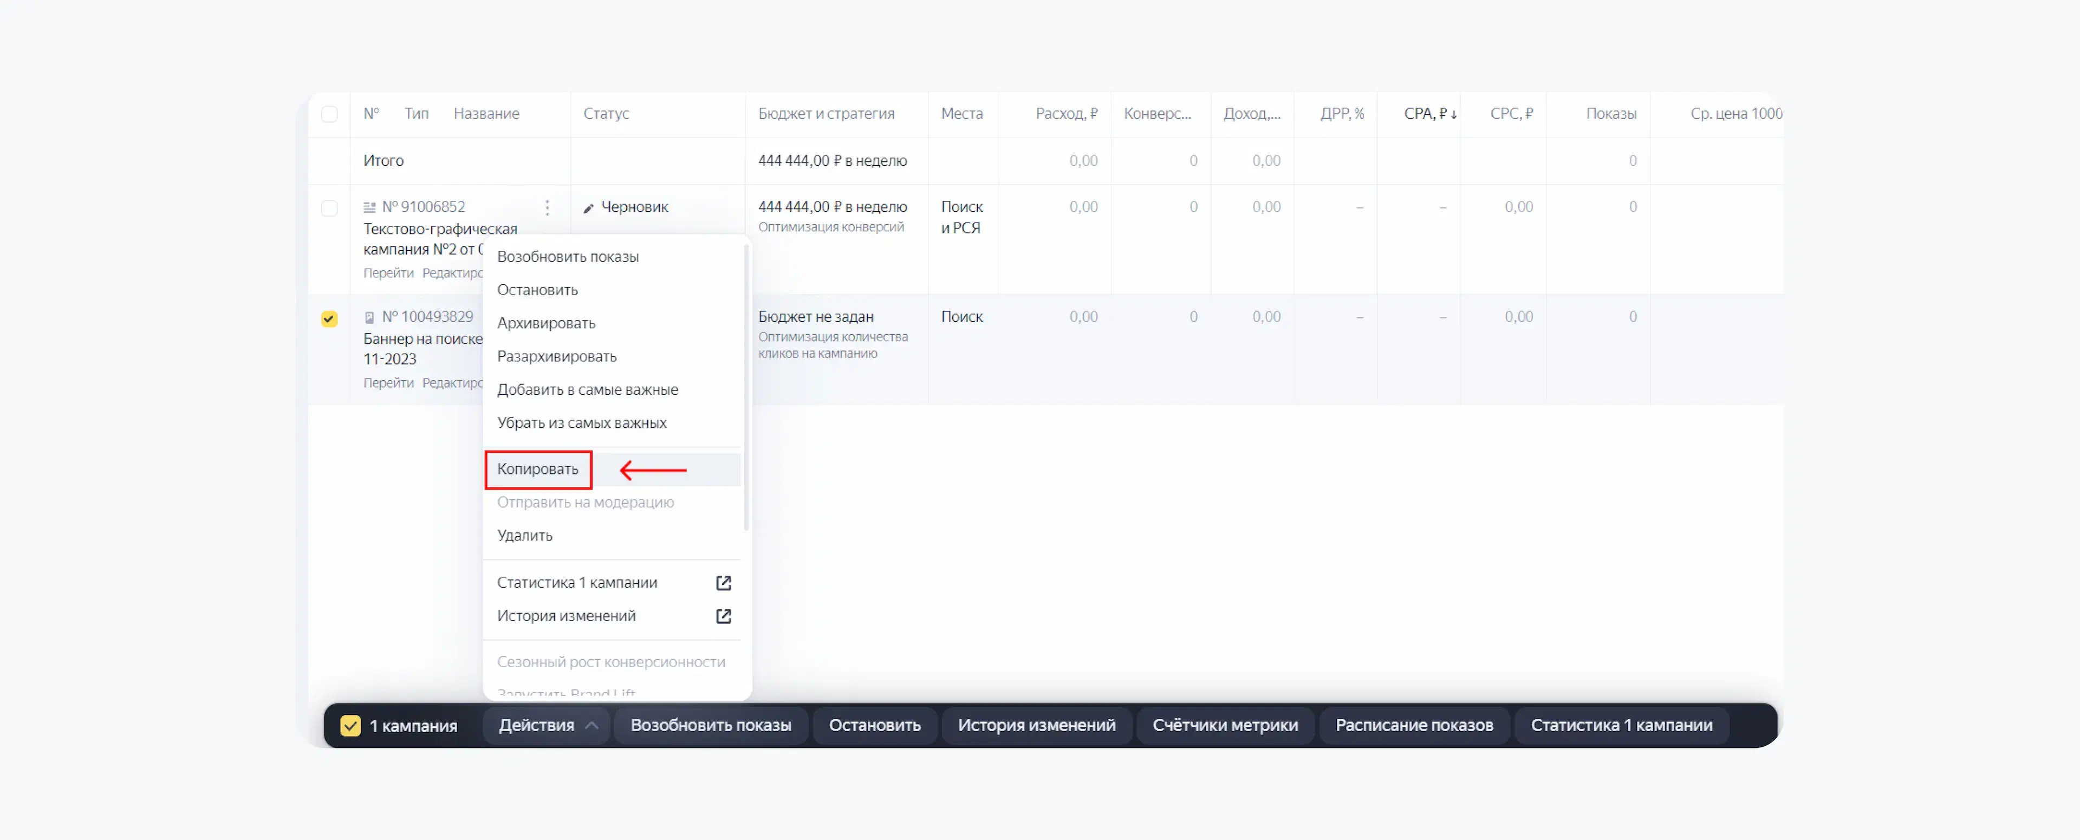Choose Остановить in the context menu
Viewport: 2080px width, 840px height.
538,290
